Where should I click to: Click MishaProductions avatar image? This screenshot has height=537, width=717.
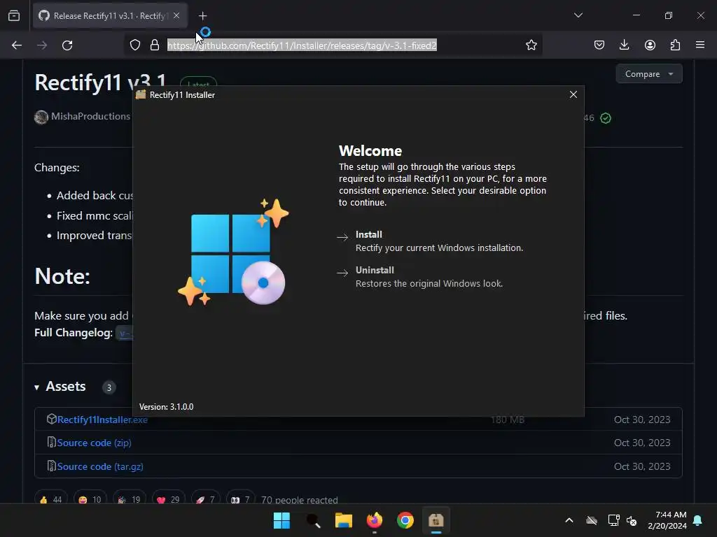41,117
